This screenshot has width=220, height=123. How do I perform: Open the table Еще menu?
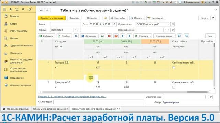210,36
